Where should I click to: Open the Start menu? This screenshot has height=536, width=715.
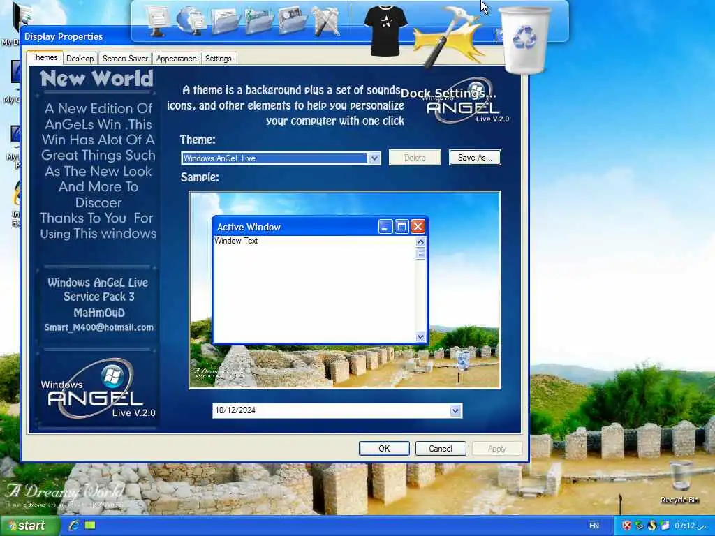[x=30, y=526]
